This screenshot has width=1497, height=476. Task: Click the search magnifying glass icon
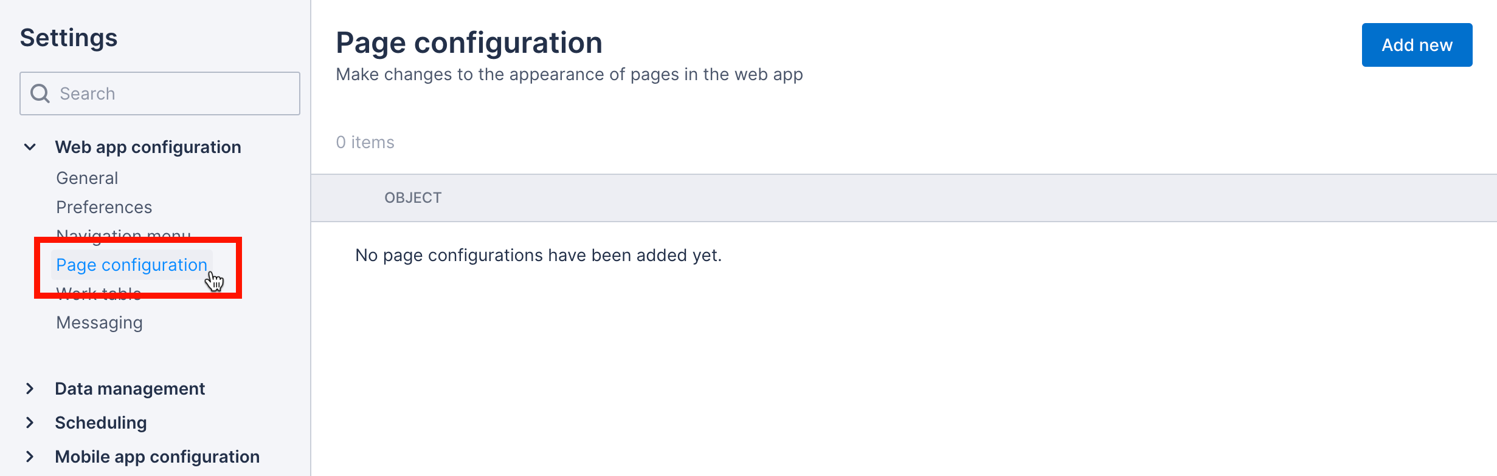tap(40, 93)
